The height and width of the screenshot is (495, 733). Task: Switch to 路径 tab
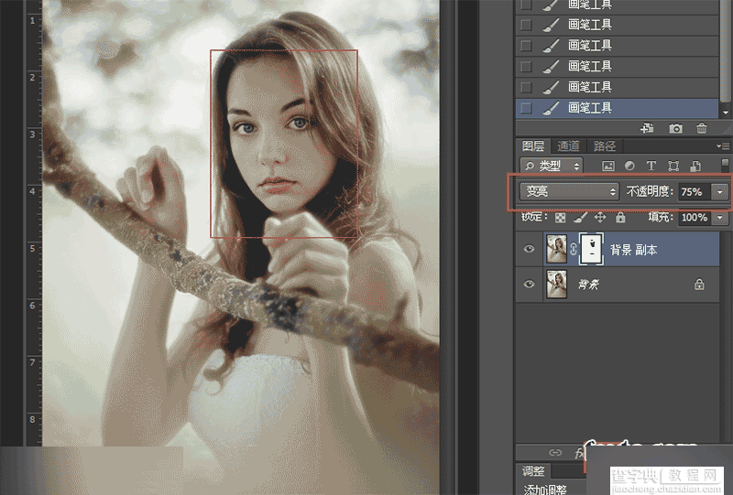(605, 146)
